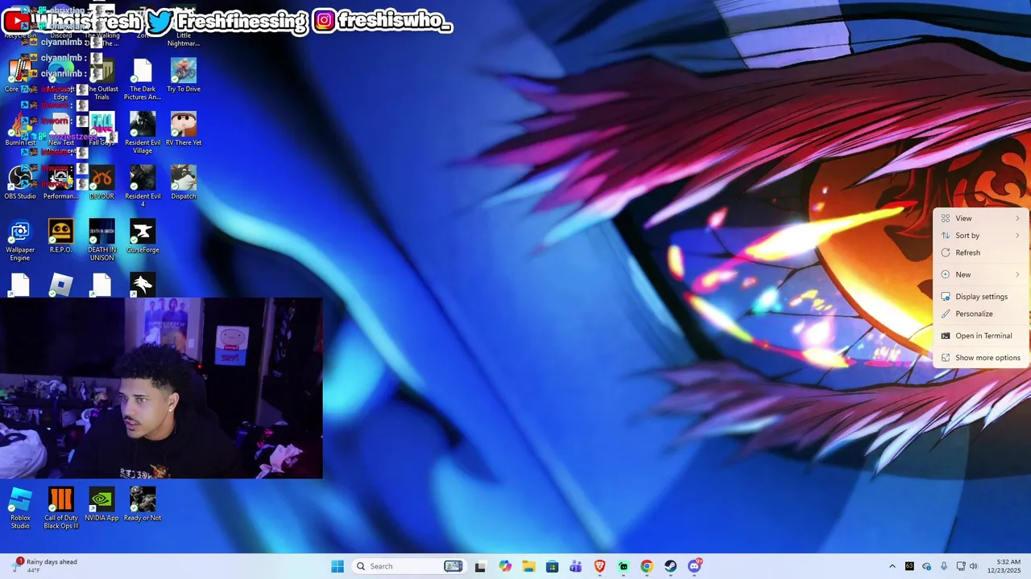The width and height of the screenshot is (1031, 579).
Task: Open CurseForge desktop shortcut
Action: point(143,236)
